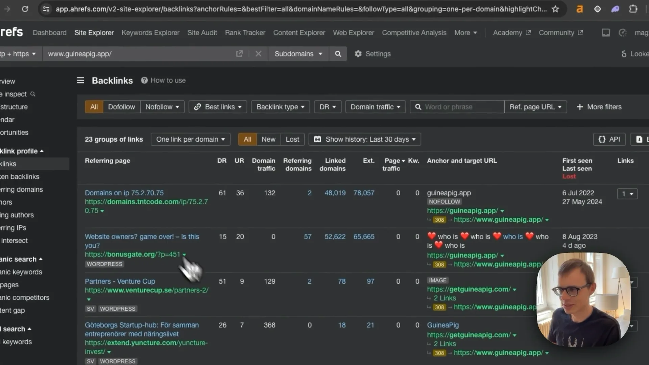Bookmark this page with the star icon
This screenshot has width=649, height=365.
click(x=555, y=9)
